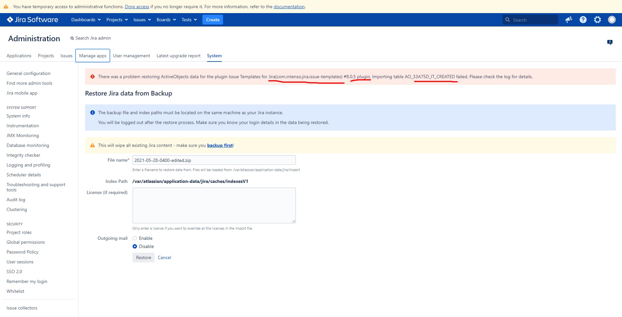Screen dimensions: 622x317
Task: Expand the Tests dropdown menu
Action: coord(189,20)
